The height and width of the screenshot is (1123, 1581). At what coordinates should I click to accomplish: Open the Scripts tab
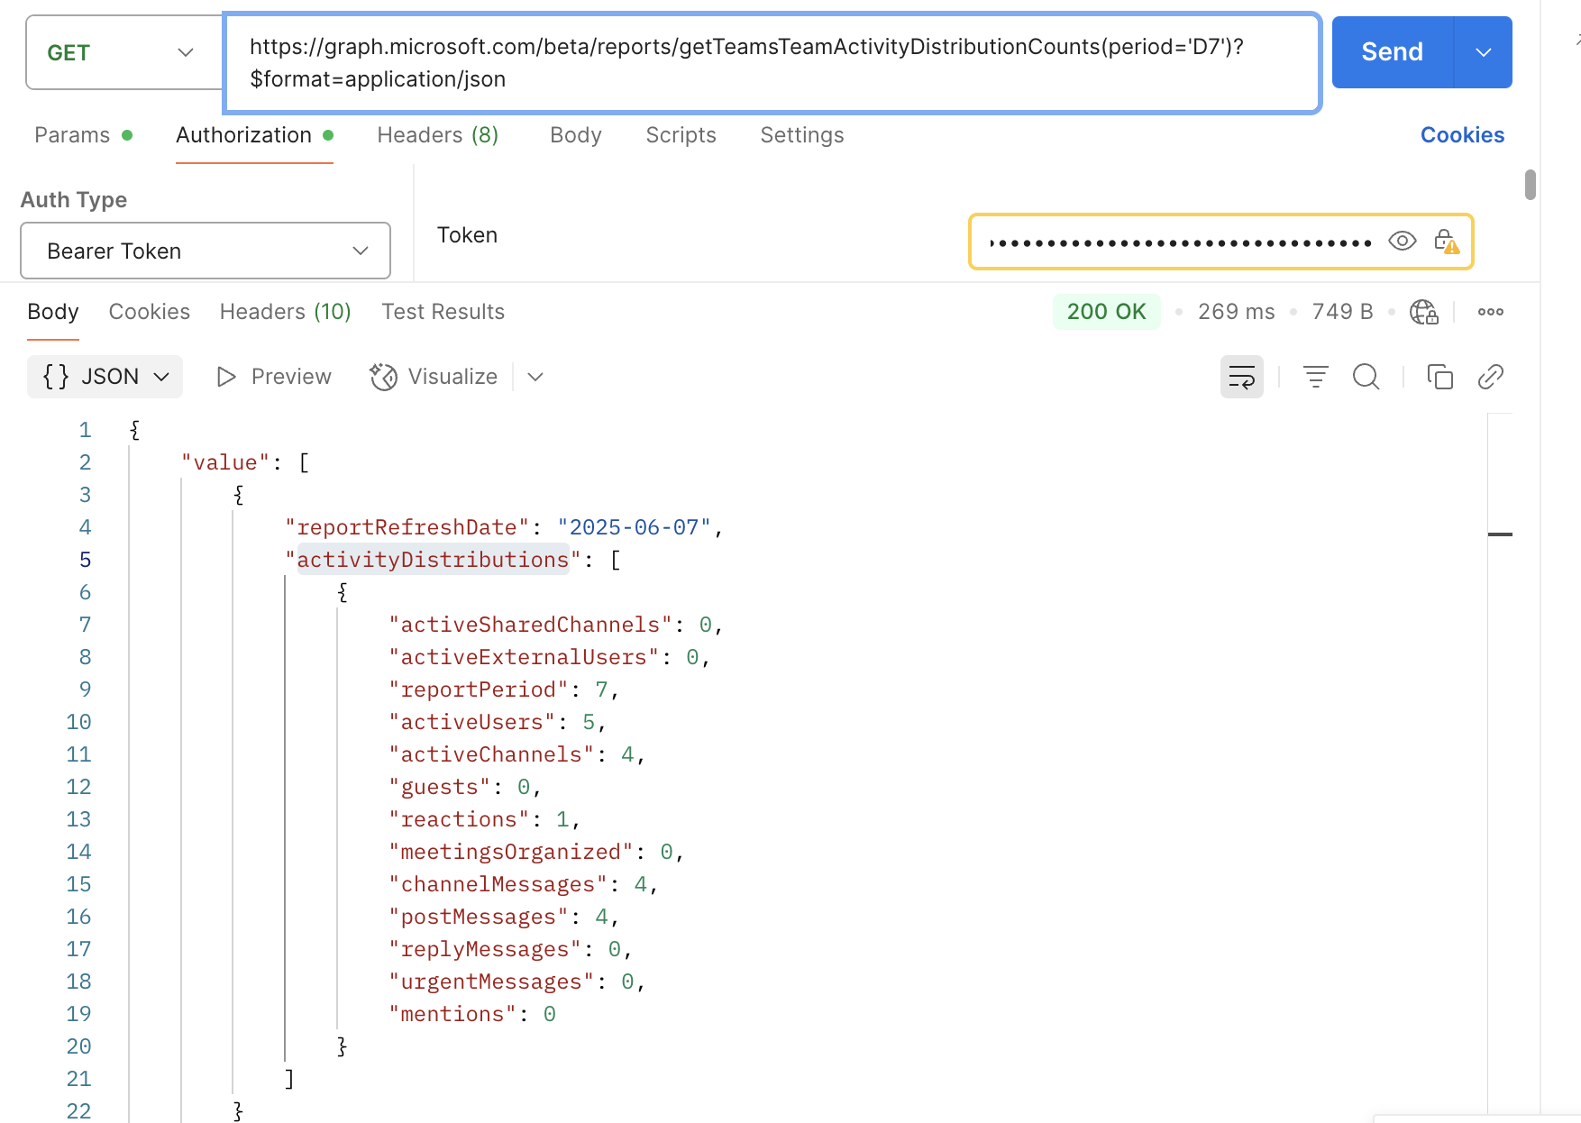tap(681, 135)
